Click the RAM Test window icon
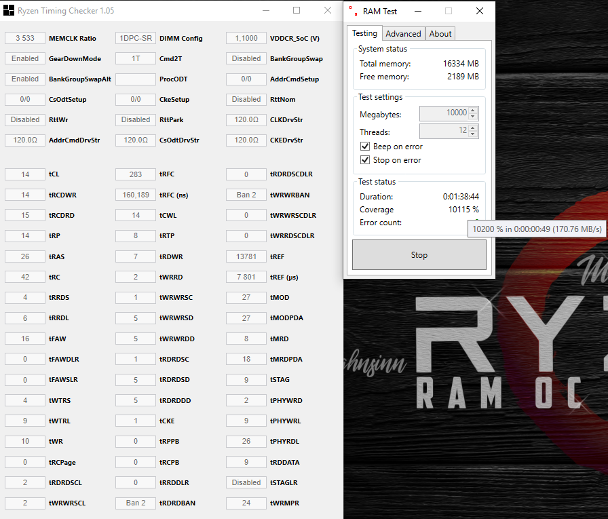The width and height of the screenshot is (608, 519). (354, 11)
